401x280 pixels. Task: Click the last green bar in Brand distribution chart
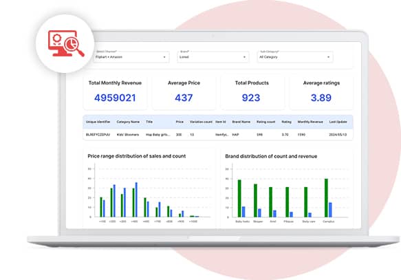click(326, 198)
